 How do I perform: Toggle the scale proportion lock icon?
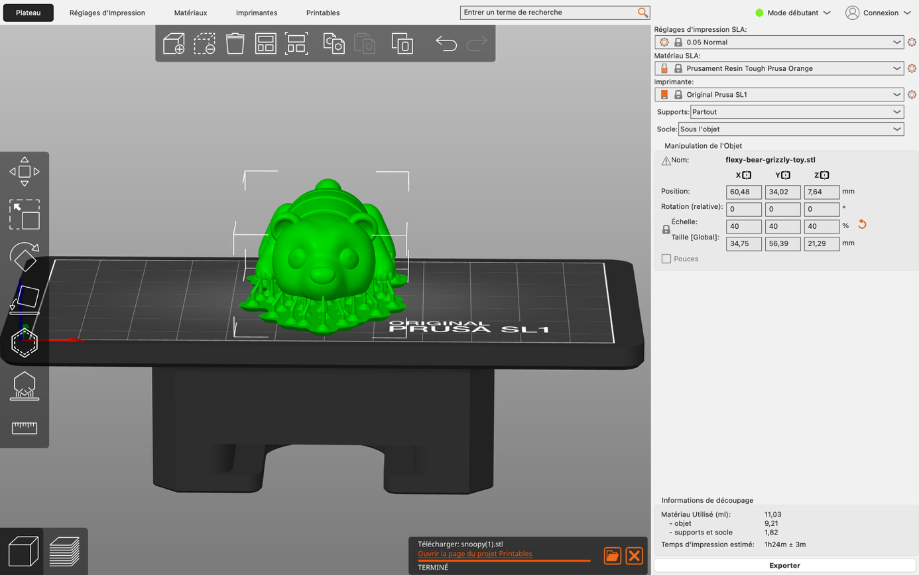pos(666,229)
